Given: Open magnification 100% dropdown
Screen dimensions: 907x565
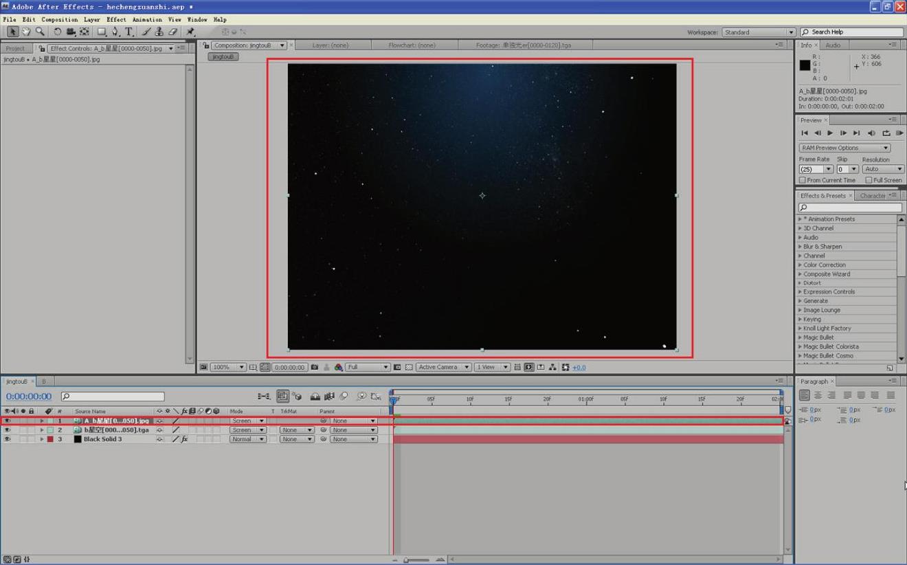Looking at the screenshot, I should point(228,367).
